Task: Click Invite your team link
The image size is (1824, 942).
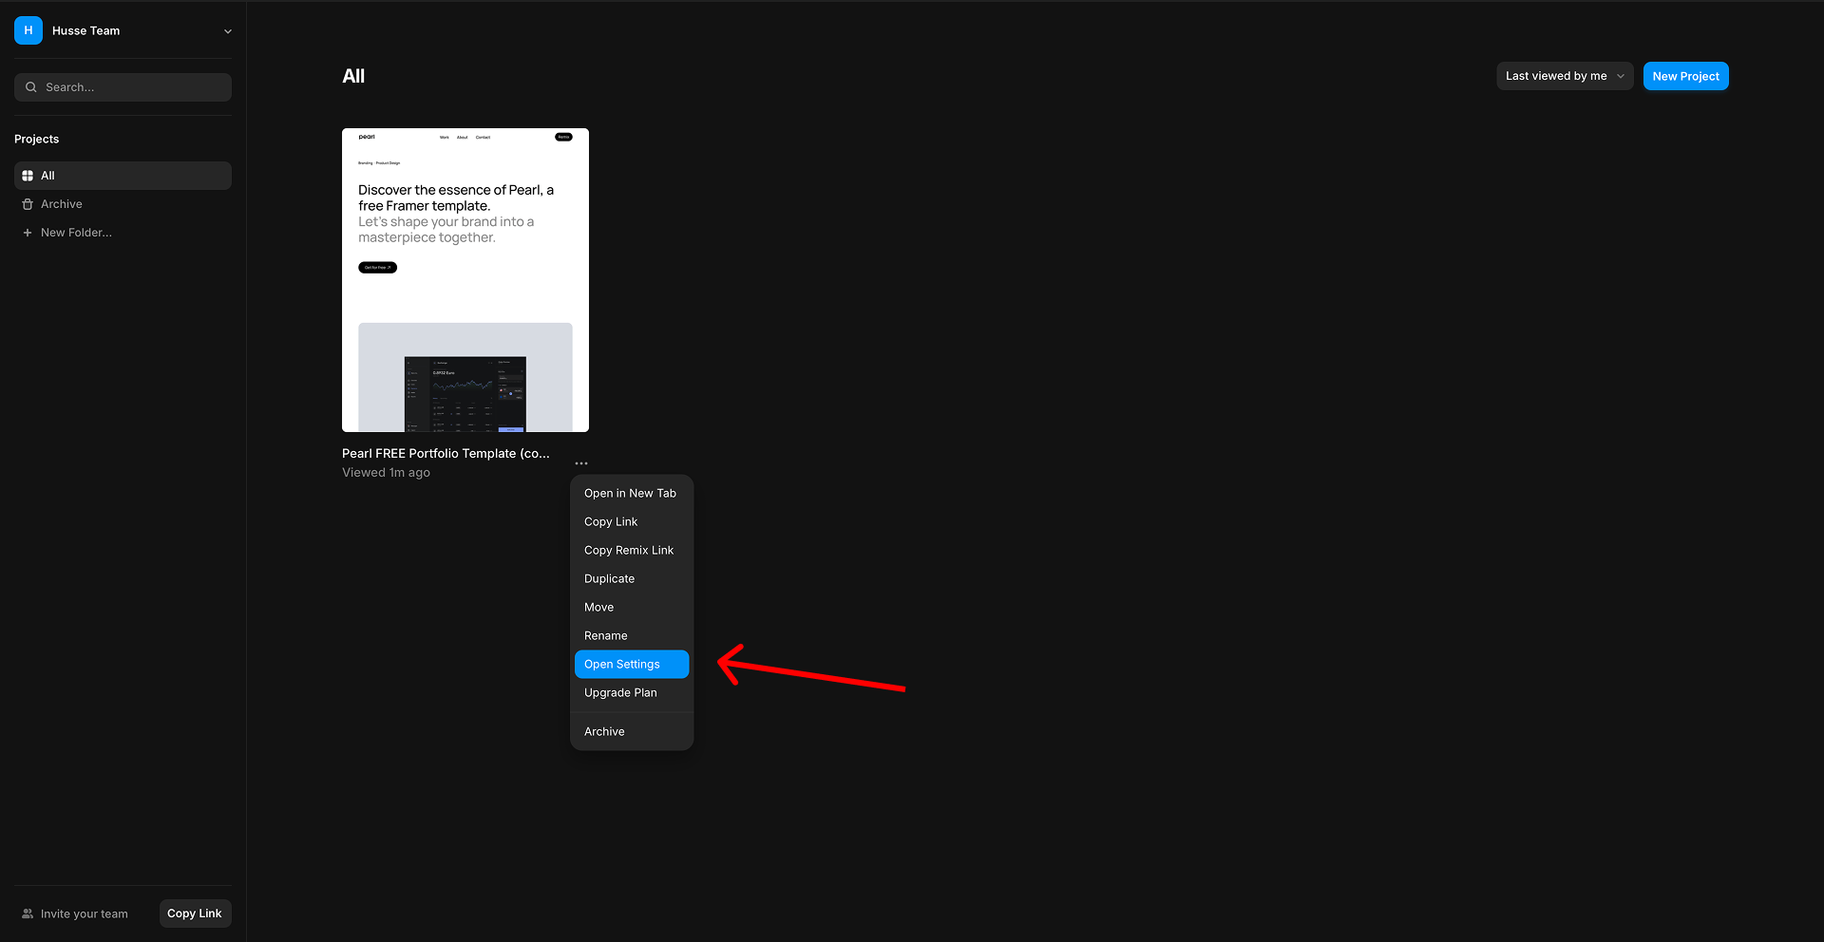Action: [84, 914]
